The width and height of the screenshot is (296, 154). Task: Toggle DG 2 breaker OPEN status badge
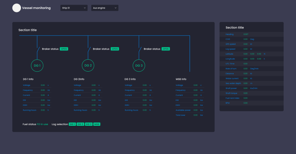coord(115,49)
